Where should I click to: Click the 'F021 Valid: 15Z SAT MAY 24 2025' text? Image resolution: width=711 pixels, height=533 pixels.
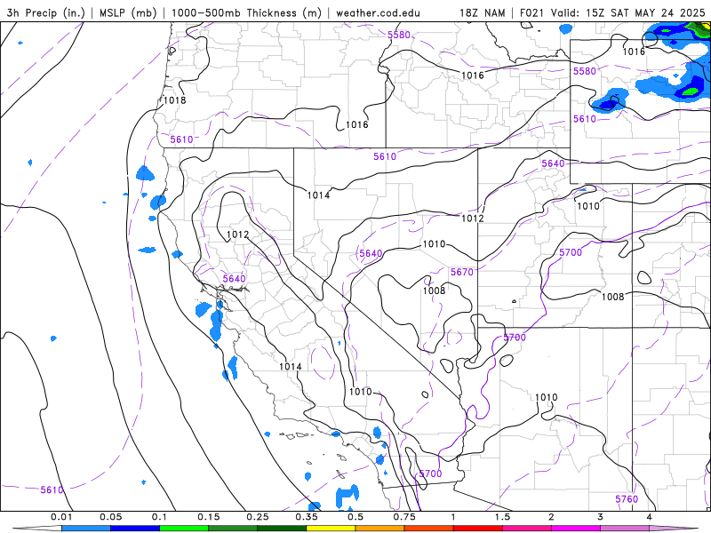(x=612, y=13)
